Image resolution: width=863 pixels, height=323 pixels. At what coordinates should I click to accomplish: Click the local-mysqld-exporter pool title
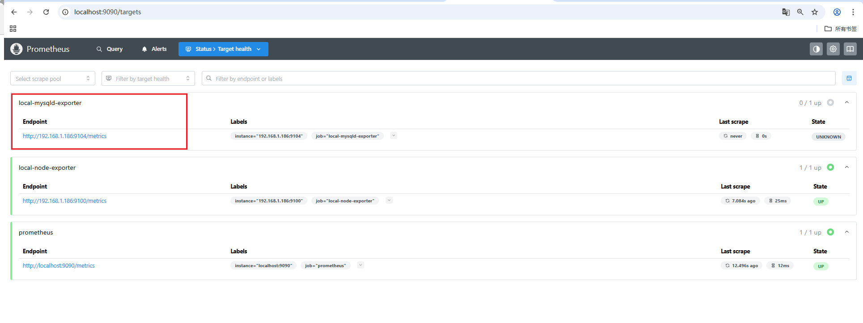tap(50, 103)
